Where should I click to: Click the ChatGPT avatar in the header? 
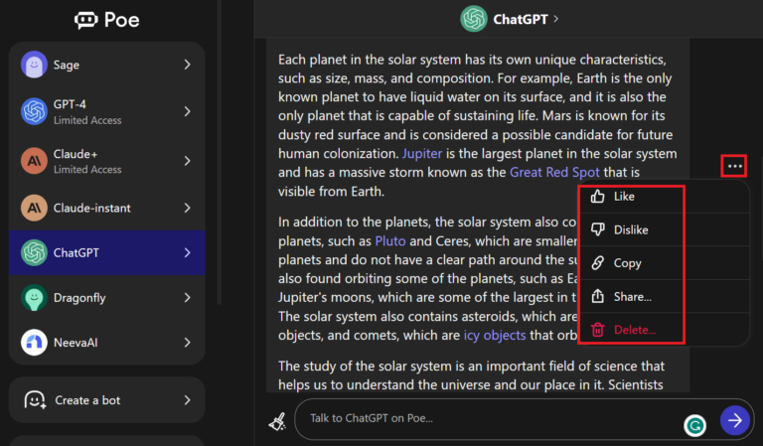(474, 19)
